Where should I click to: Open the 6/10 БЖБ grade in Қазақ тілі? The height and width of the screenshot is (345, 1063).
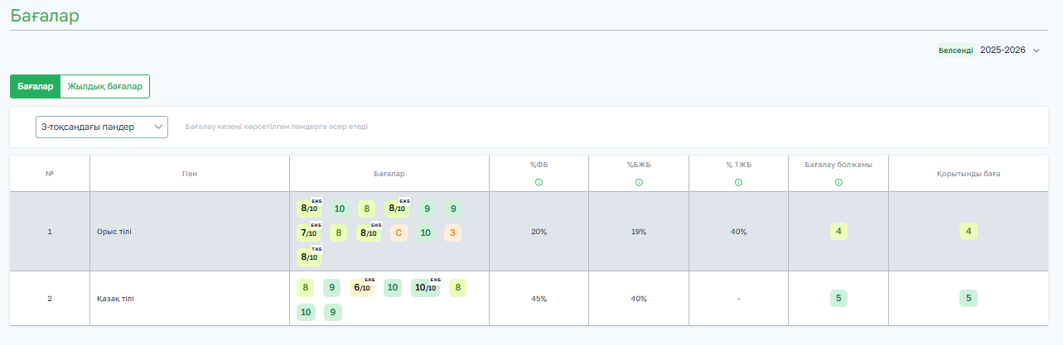362,288
